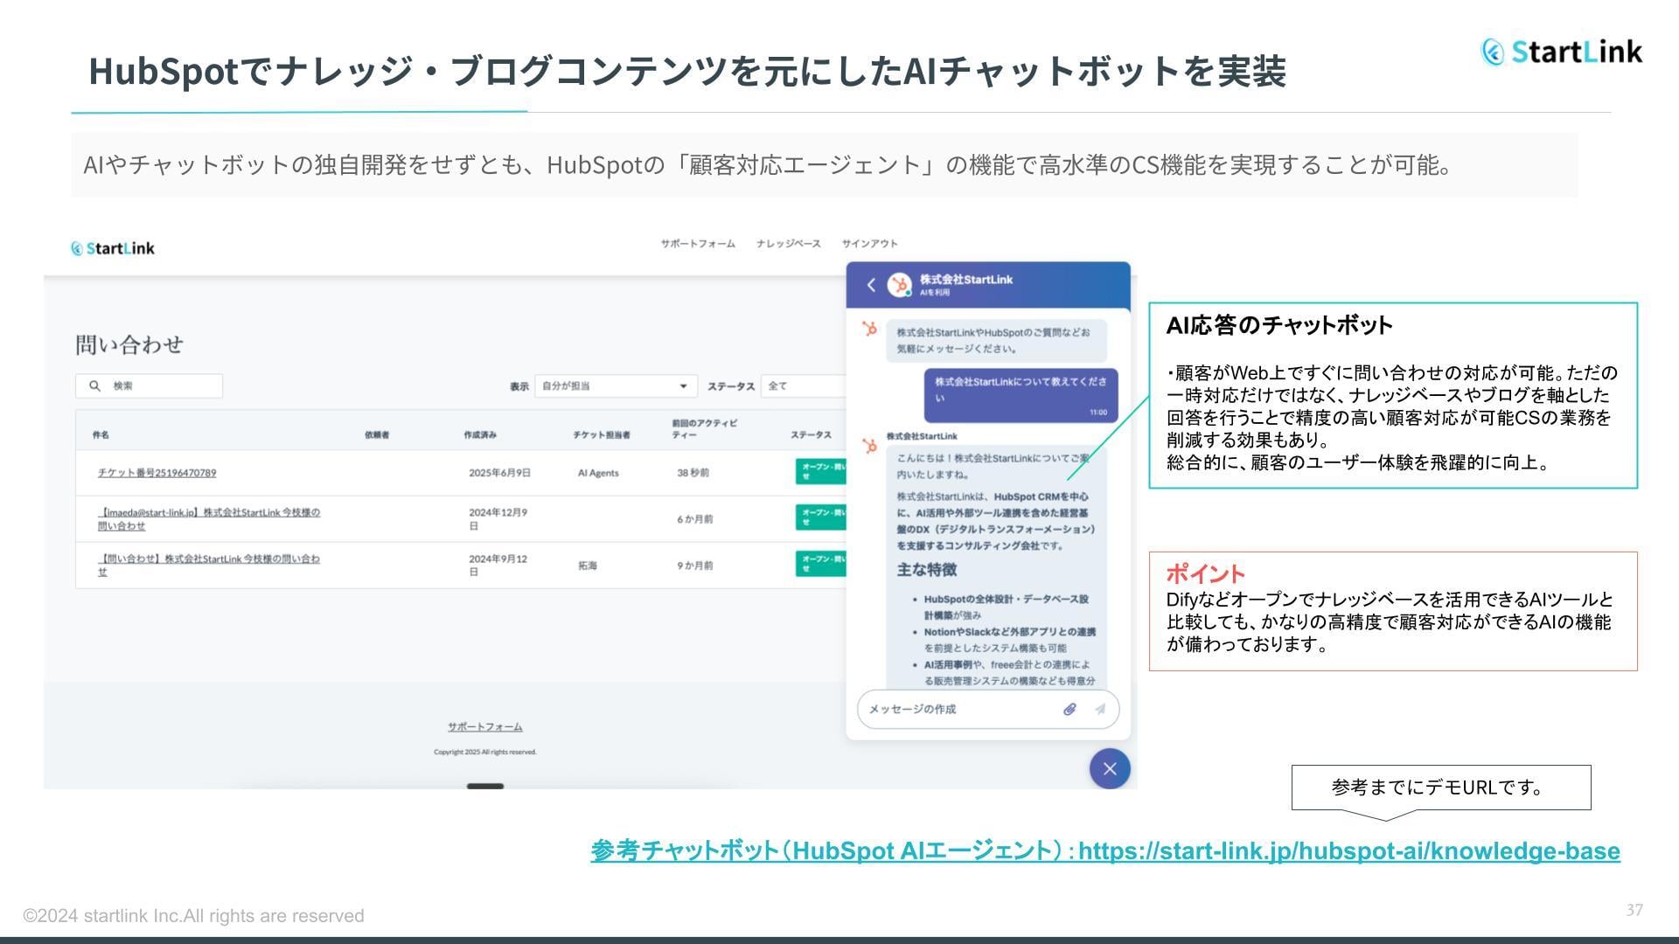
Task: Click the 件名 column header
Action: pyautogui.click(x=101, y=434)
